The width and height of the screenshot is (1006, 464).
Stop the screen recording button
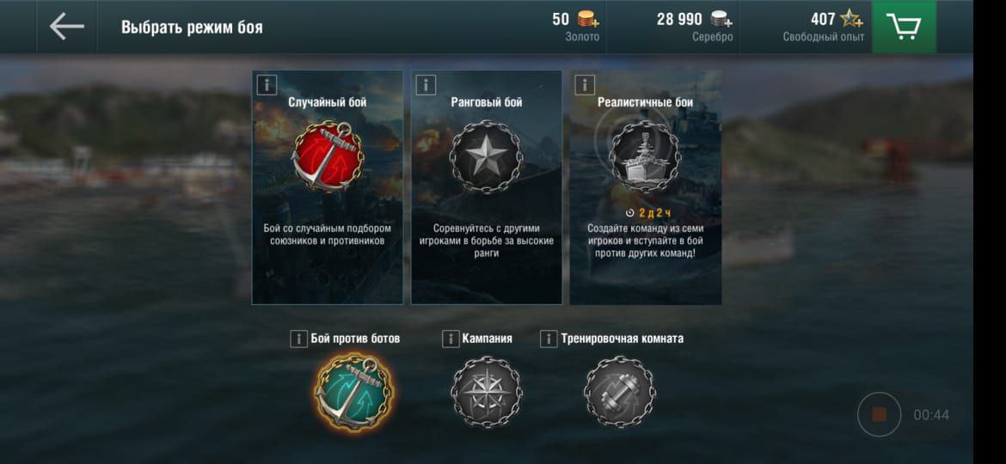[879, 415]
